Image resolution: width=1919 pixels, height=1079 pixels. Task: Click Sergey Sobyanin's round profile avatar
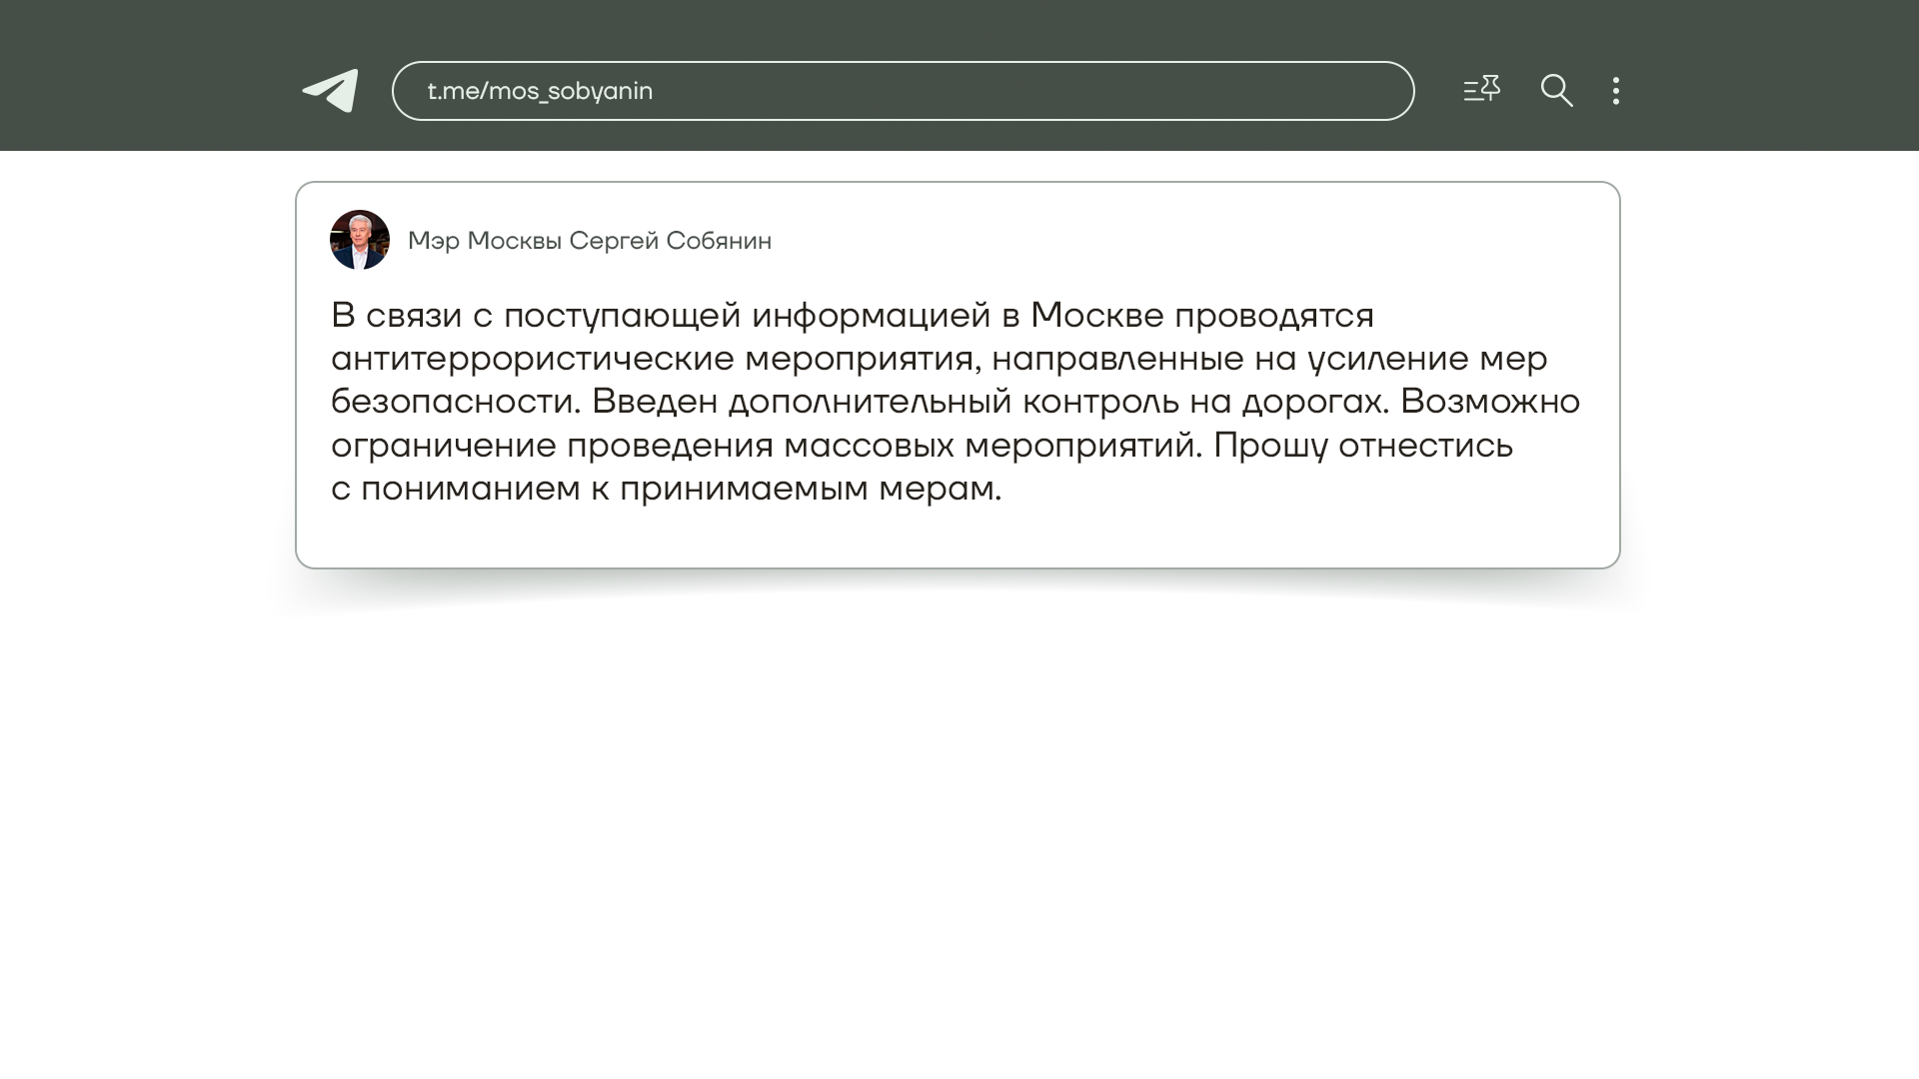click(x=360, y=240)
